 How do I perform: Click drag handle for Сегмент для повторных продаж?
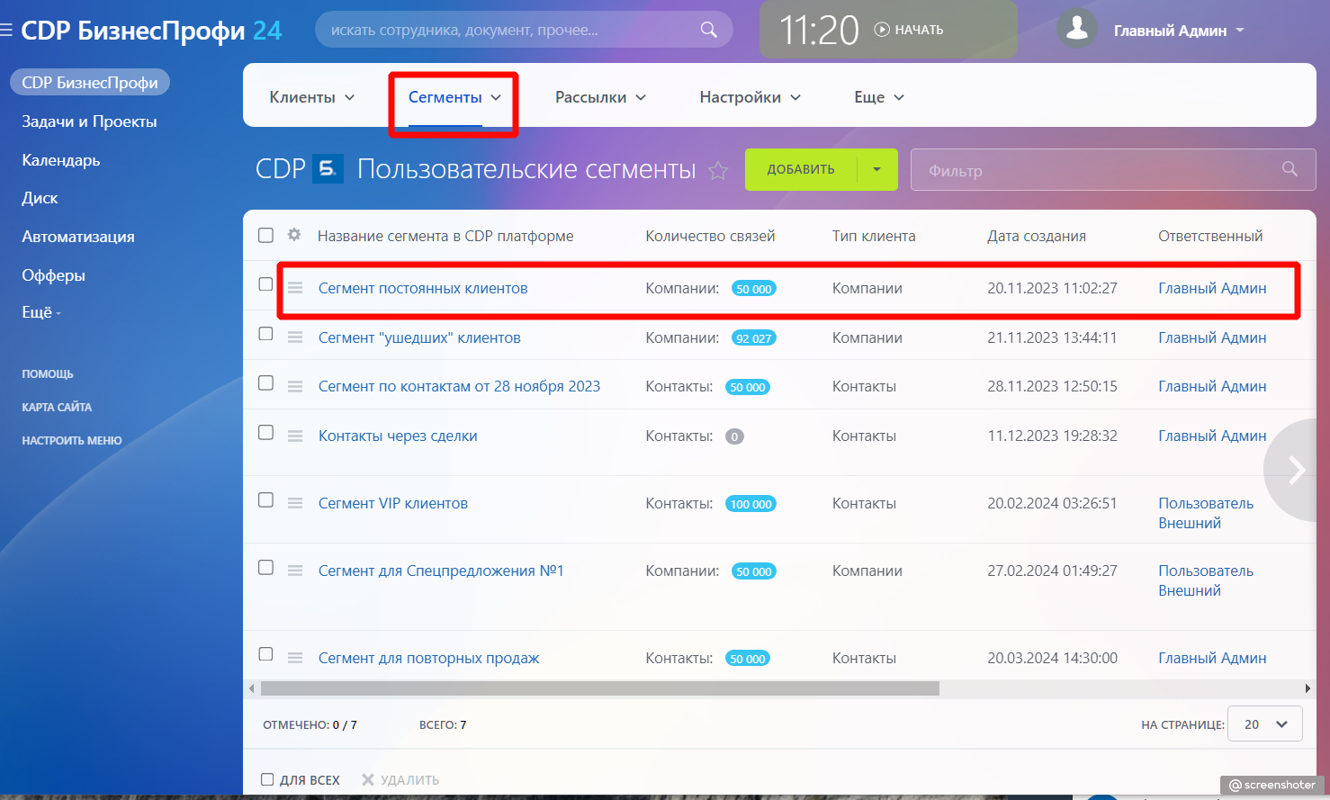pos(295,658)
